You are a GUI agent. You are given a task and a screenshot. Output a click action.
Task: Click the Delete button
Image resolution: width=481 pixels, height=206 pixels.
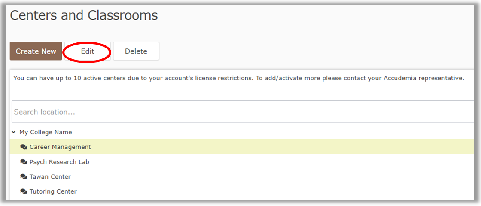(x=136, y=51)
